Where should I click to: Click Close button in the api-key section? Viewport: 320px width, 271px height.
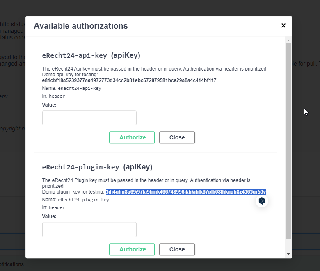(177, 137)
